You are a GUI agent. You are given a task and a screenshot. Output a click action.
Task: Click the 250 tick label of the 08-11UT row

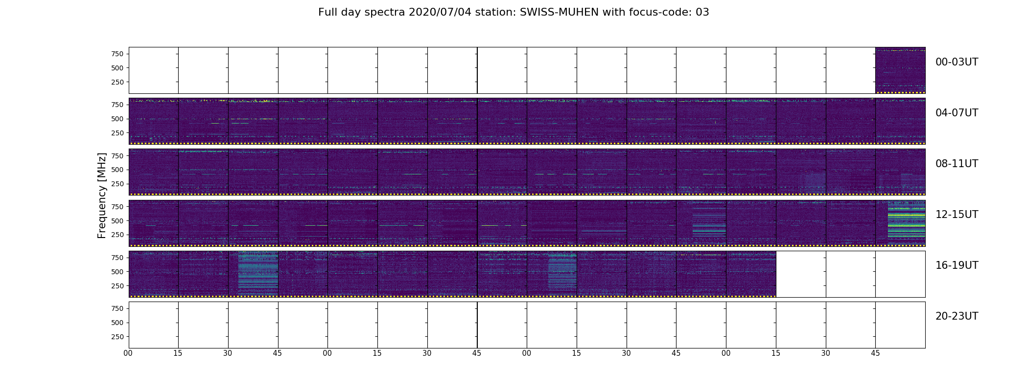117,184
